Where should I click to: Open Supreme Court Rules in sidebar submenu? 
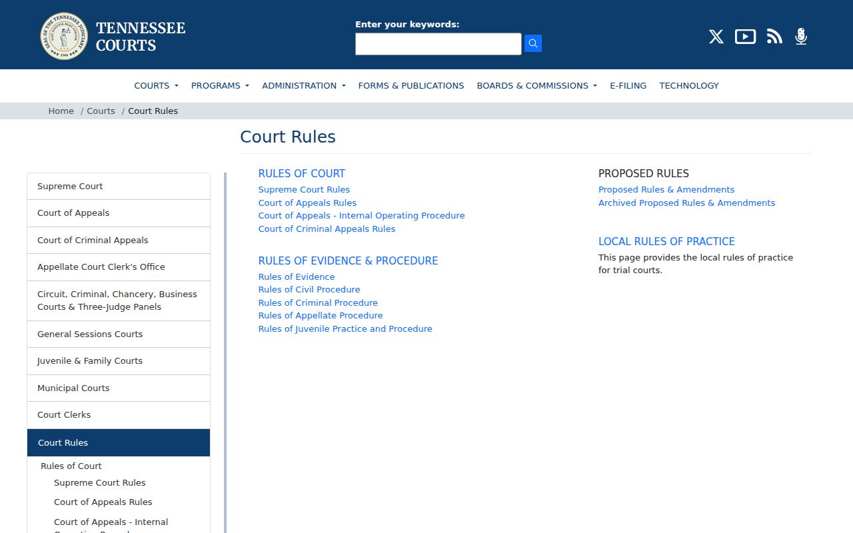pyautogui.click(x=100, y=482)
